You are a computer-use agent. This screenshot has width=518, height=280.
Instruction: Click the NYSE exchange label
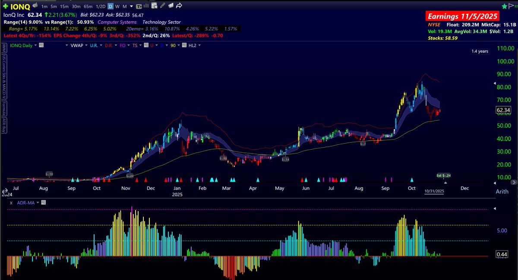click(x=434, y=25)
